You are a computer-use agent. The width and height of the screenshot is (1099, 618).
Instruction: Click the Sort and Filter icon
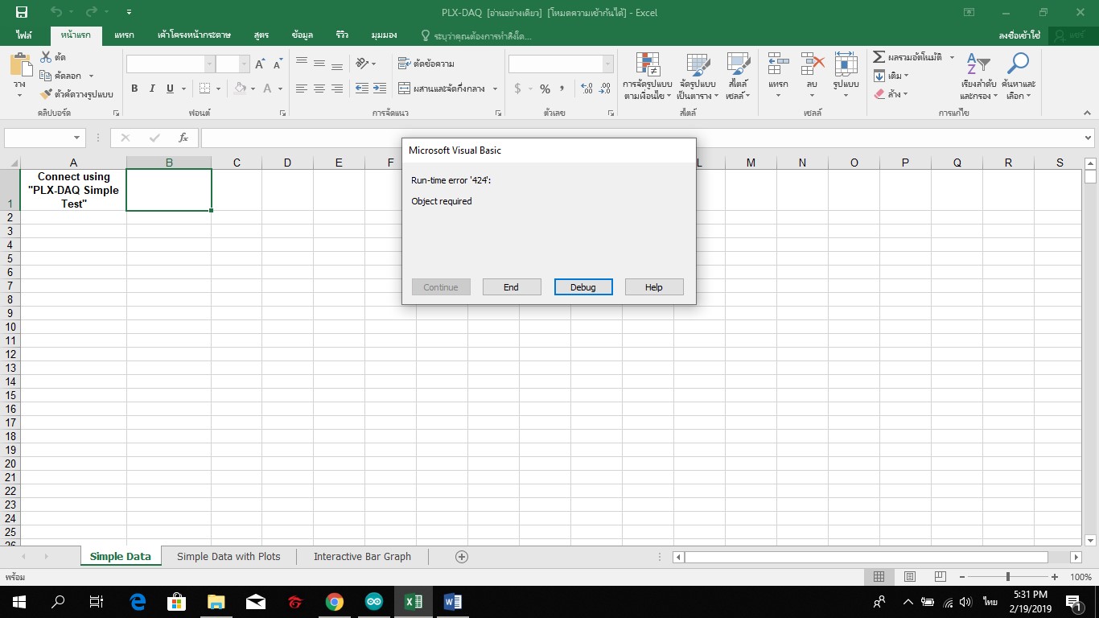click(978, 64)
